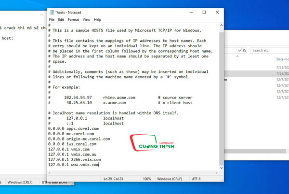The width and height of the screenshot is (289, 194).
Task: Click the '# x client host' comment text
Action: coord(175,103)
